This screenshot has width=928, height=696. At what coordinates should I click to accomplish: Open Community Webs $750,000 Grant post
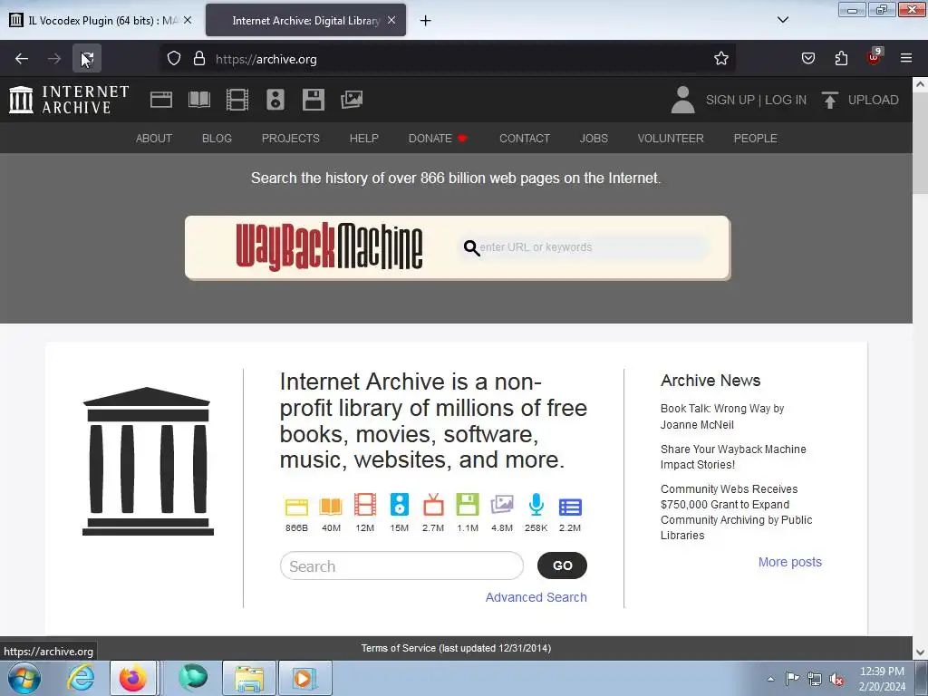(736, 512)
